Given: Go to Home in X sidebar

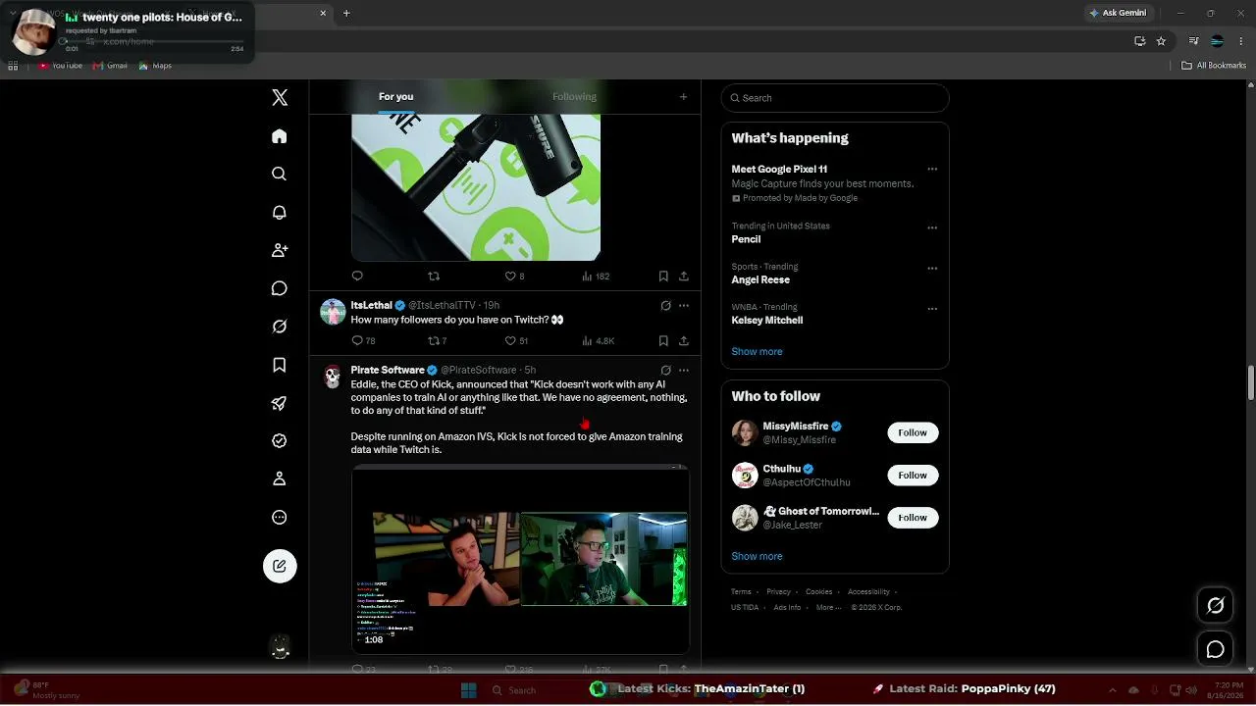Looking at the screenshot, I should [x=280, y=136].
